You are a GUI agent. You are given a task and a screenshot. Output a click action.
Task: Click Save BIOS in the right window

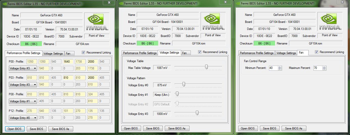pyautogui.click(x=270, y=128)
